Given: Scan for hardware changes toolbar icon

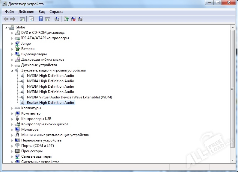Looking at the screenshot, I should pyautogui.click(x=57, y=19).
